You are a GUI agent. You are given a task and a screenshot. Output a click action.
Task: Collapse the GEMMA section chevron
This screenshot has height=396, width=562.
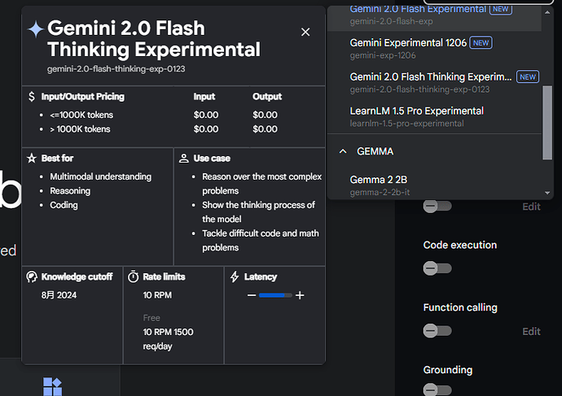(343, 151)
